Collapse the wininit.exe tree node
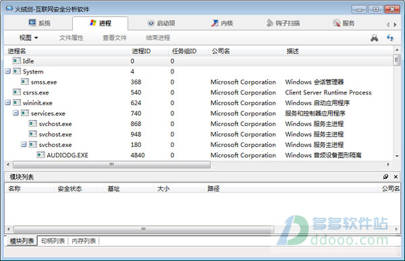 pyautogui.click(x=7, y=103)
